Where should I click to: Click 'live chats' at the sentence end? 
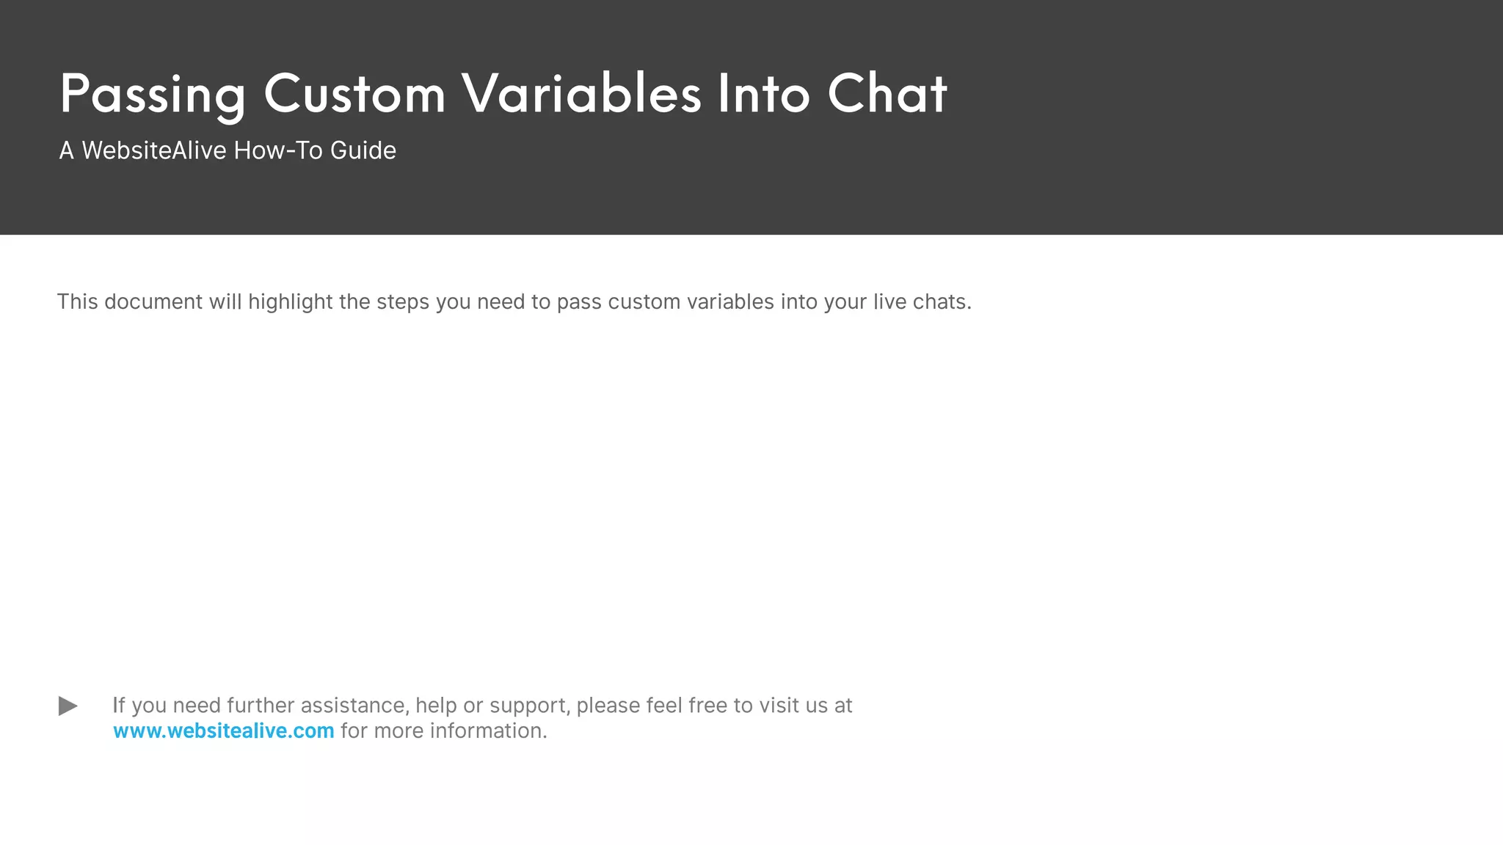click(920, 302)
